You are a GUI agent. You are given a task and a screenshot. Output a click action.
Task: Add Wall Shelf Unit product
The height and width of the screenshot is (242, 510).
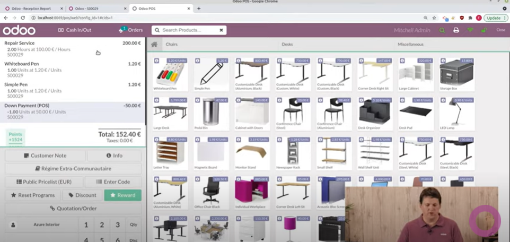pyautogui.click(x=375, y=153)
